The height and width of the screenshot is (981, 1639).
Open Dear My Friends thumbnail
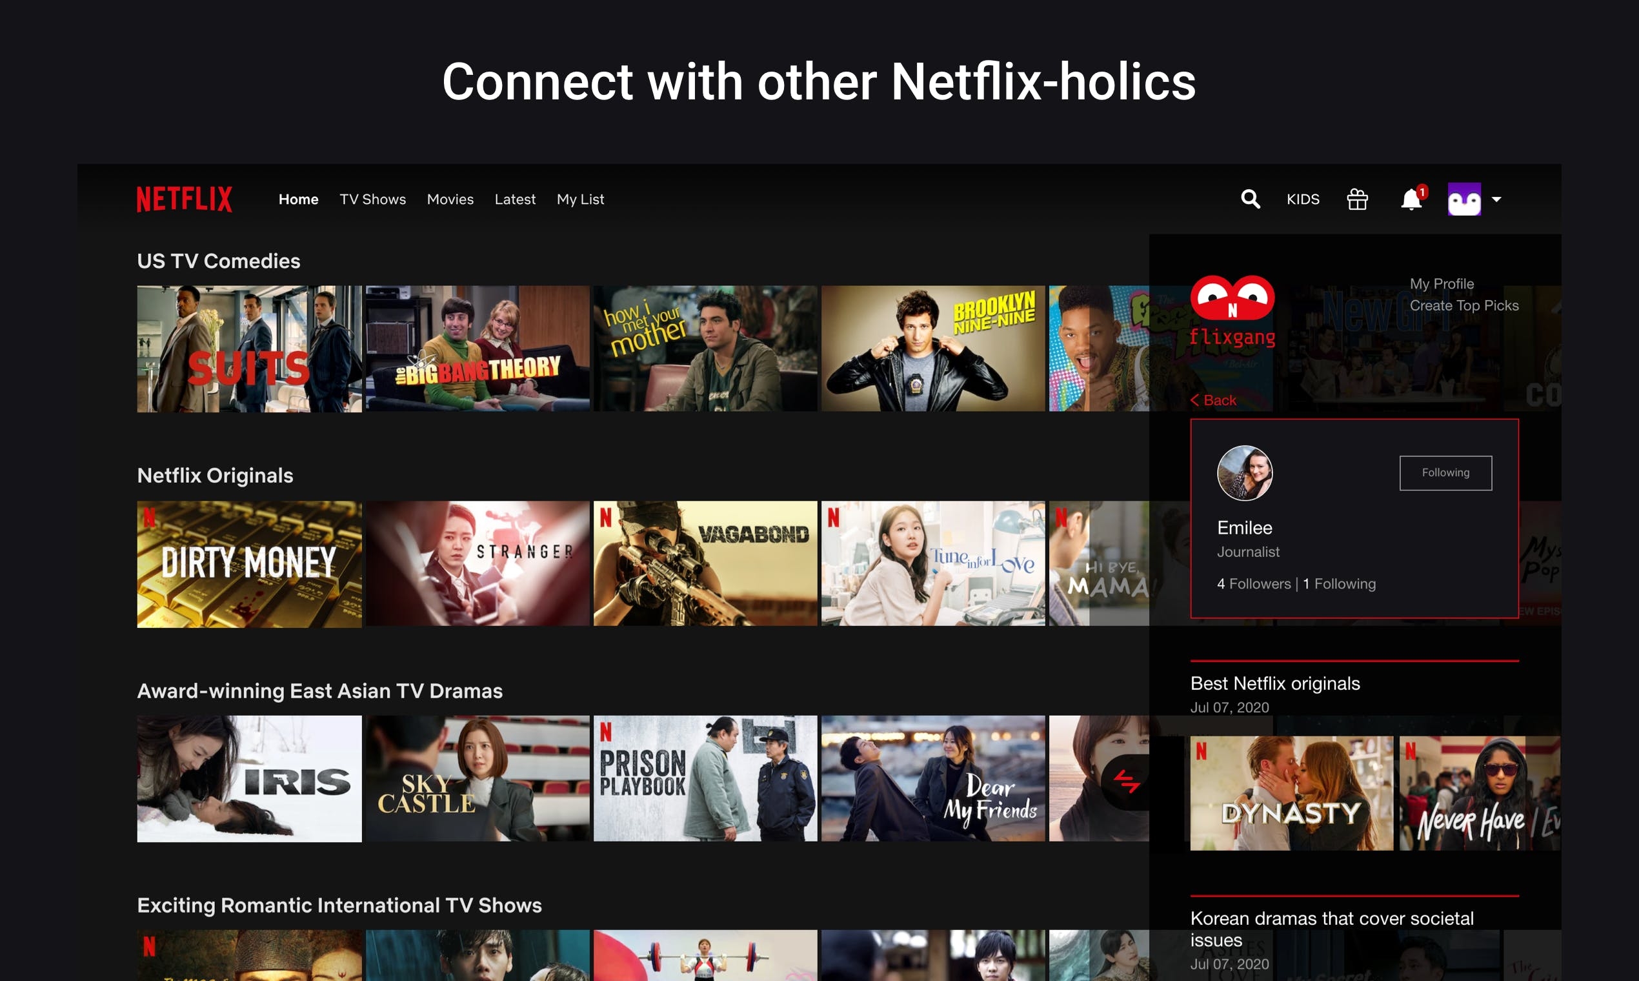point(932,779)
